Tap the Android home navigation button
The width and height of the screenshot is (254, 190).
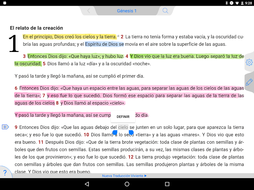point(127,184)
